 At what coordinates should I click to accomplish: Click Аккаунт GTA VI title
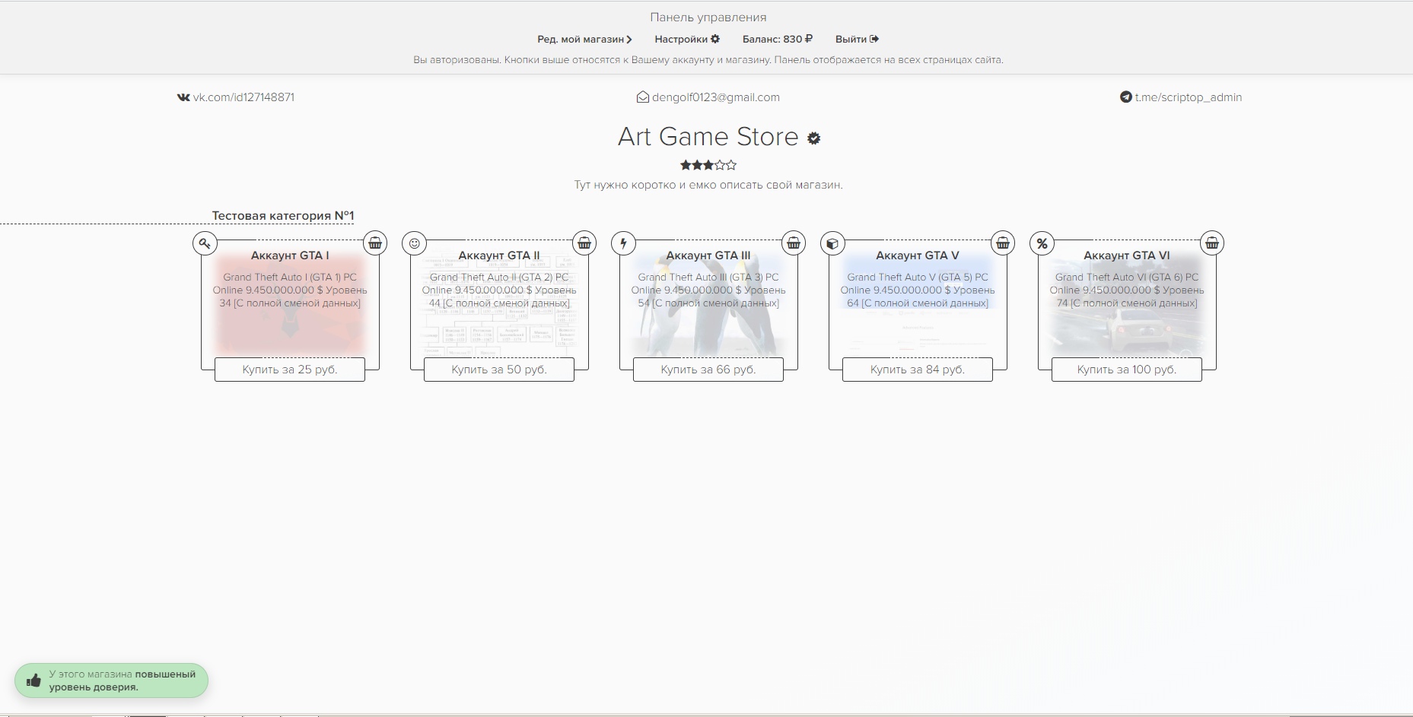pos(1127,255)
